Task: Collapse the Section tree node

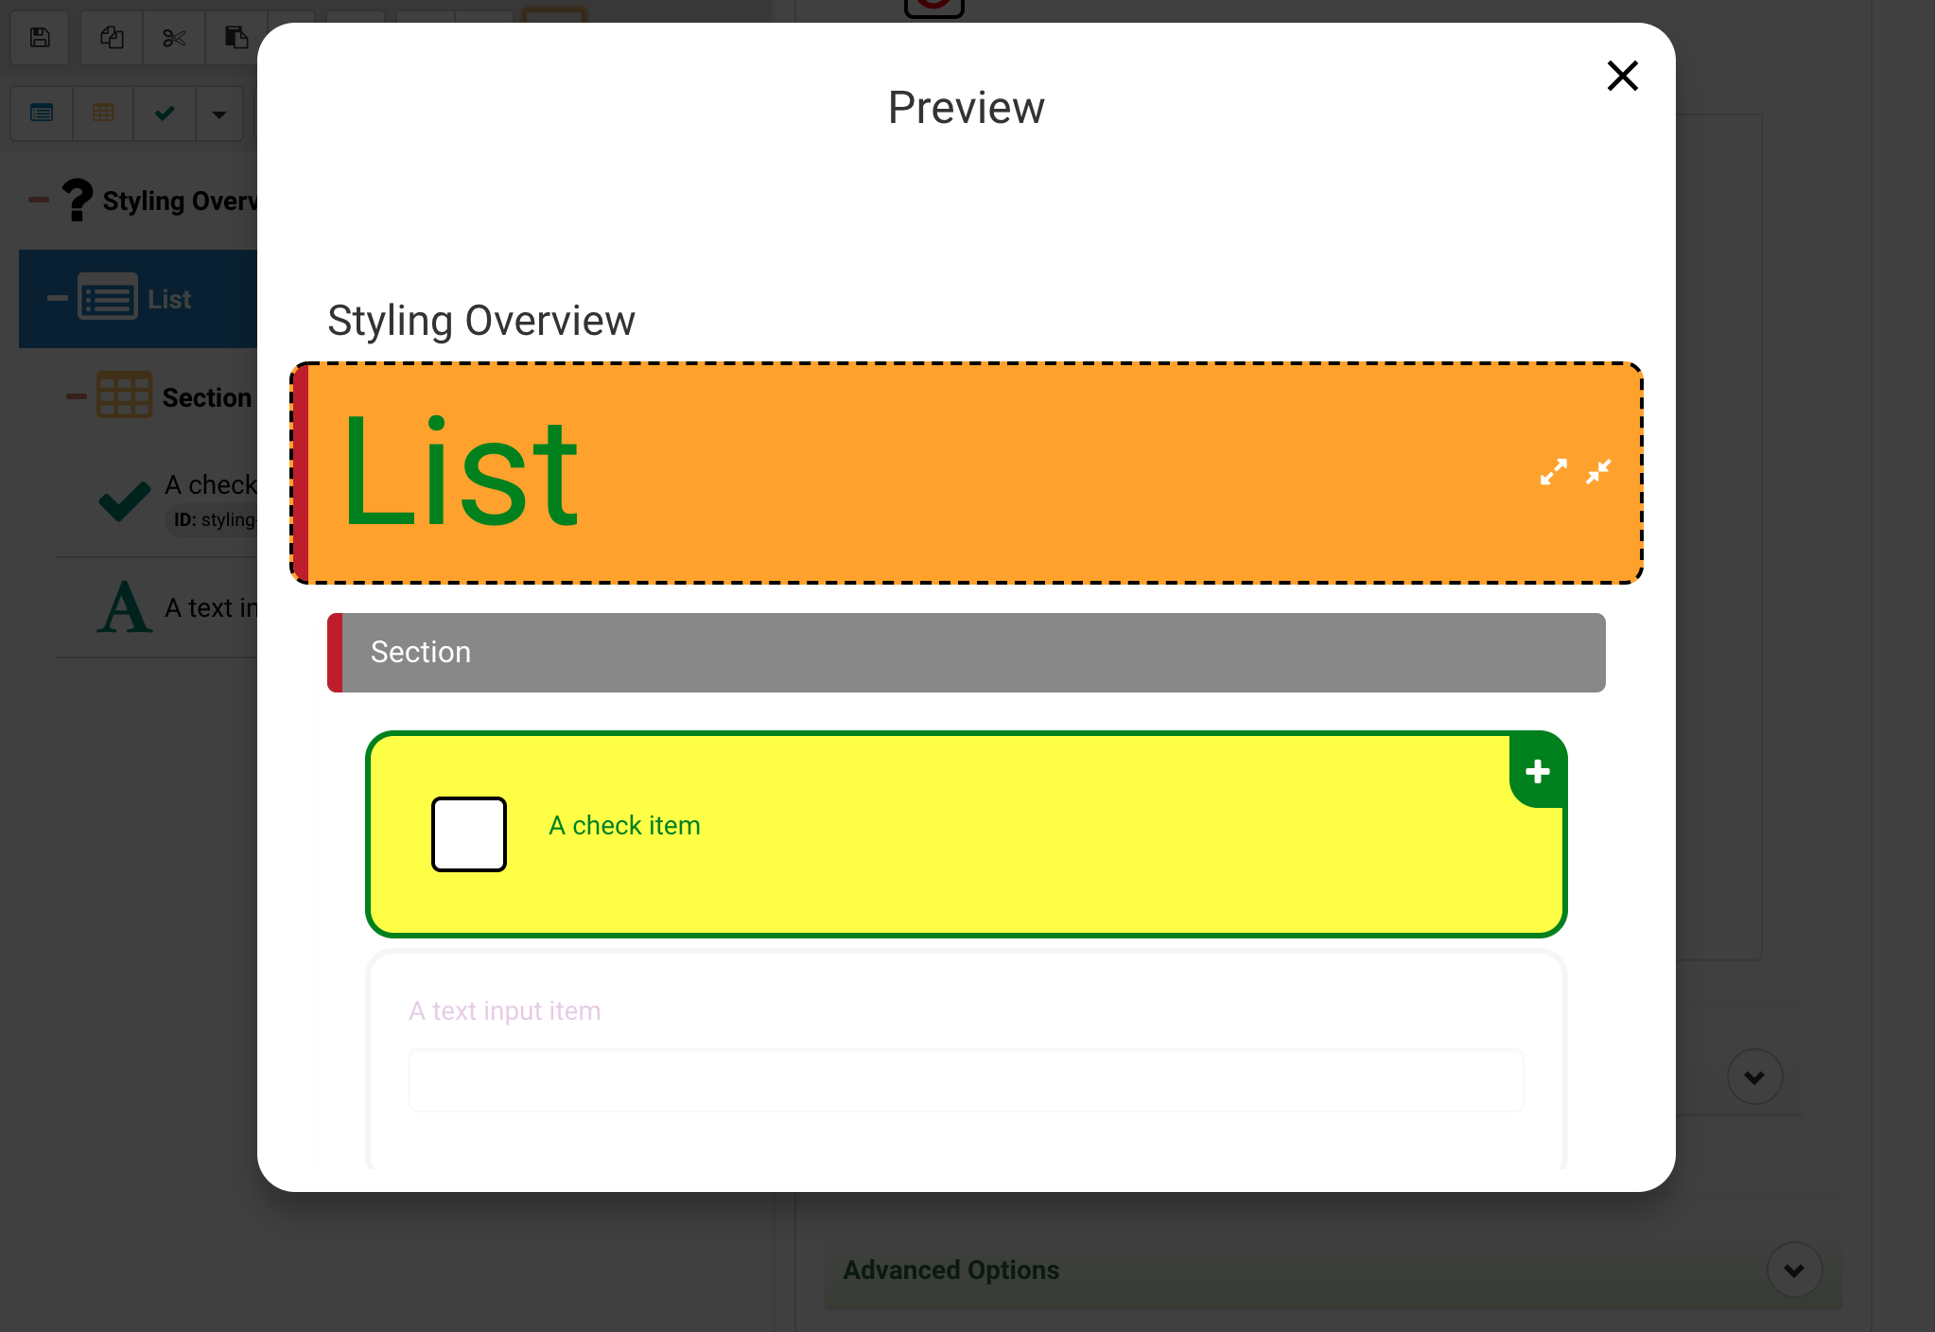Action: [x=77, y=396]
